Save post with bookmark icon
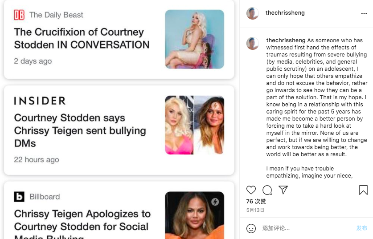Viewport: 373px width, 239px height. click(x=363, y=190)
